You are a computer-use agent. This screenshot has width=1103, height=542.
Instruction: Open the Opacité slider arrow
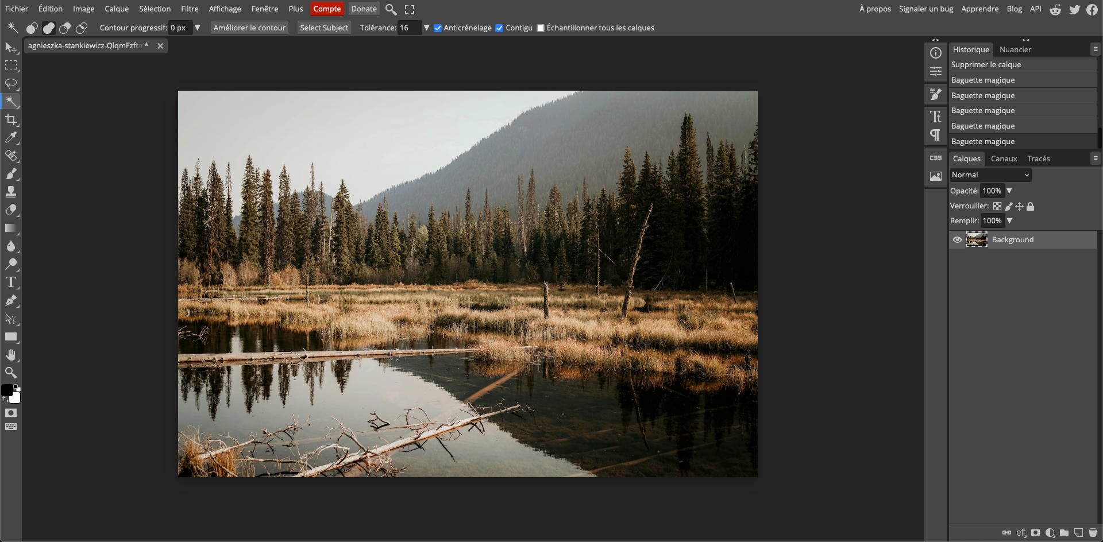1009,191
